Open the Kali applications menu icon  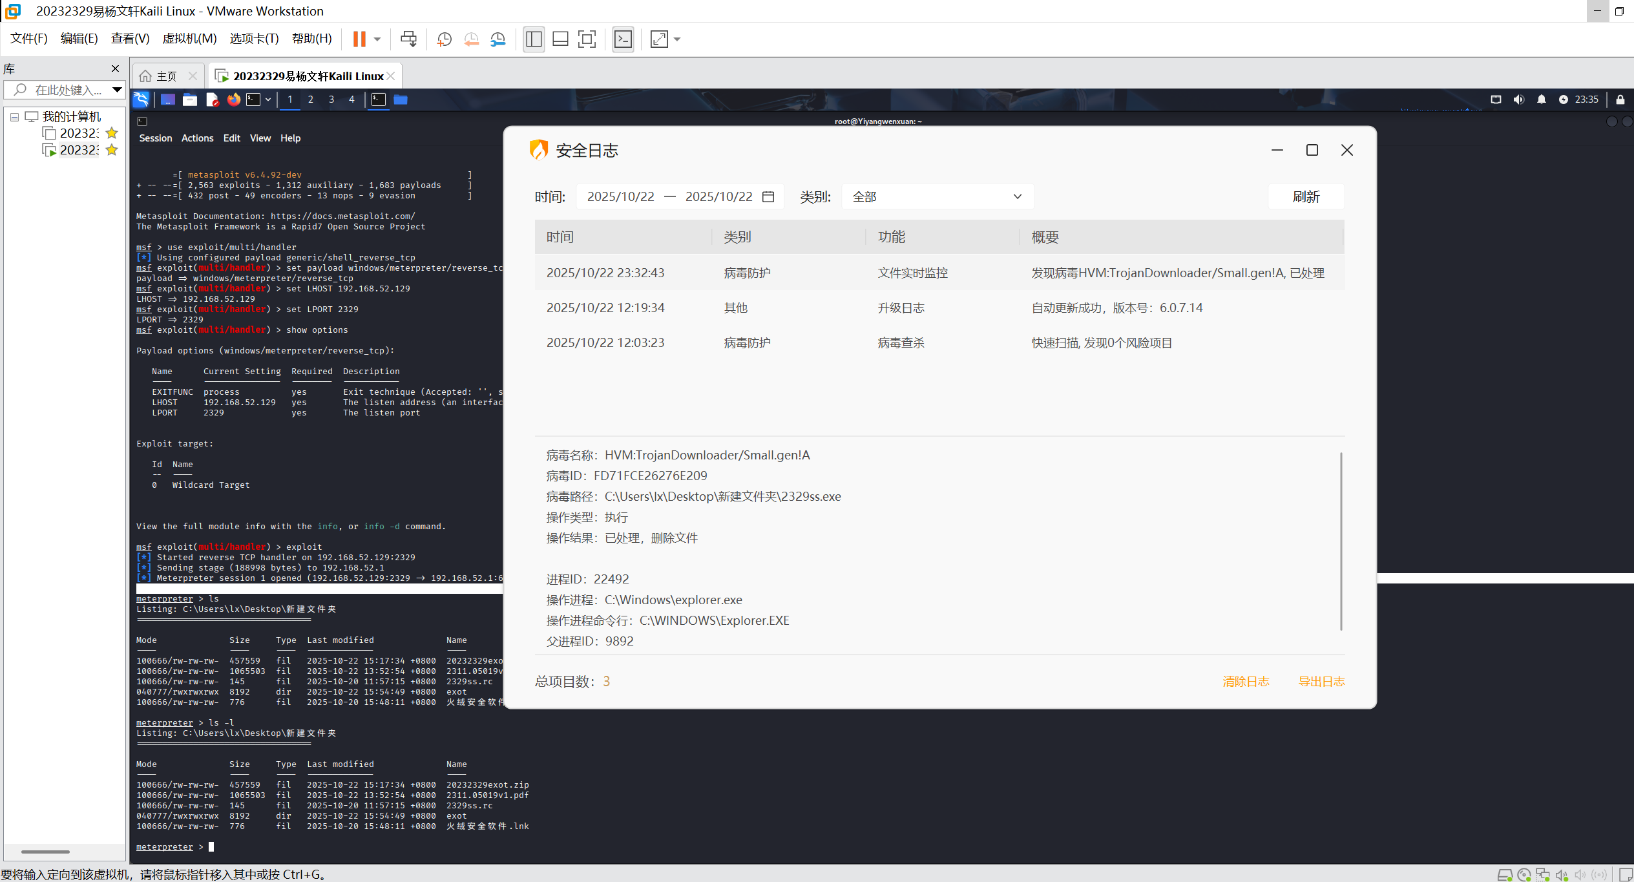pos(141,99)
